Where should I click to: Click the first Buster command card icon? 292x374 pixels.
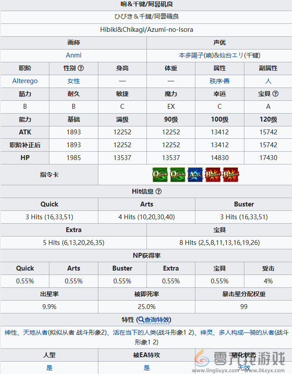213,175
